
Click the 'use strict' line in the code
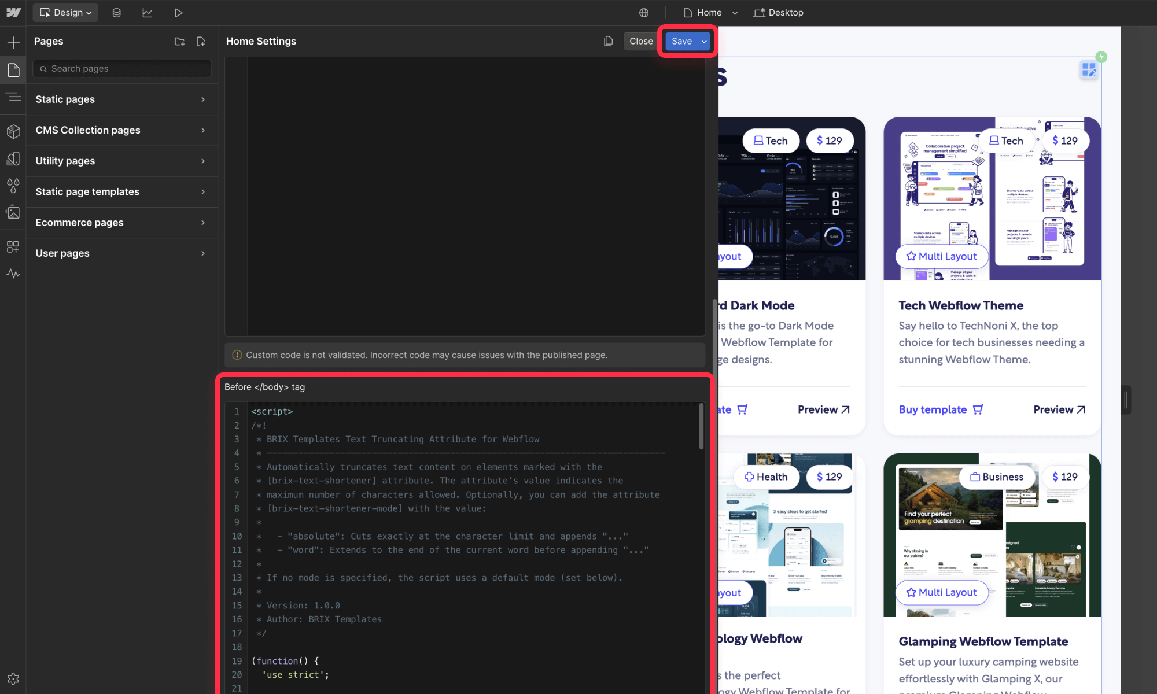295,674
